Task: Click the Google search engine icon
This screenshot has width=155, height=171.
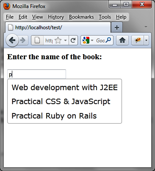Action: pos(86,40)
